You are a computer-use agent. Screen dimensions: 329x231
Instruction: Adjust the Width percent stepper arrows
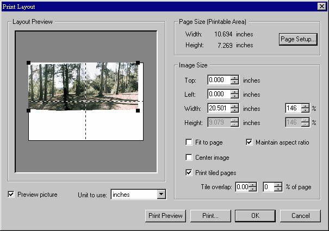(x=305, y=108)
